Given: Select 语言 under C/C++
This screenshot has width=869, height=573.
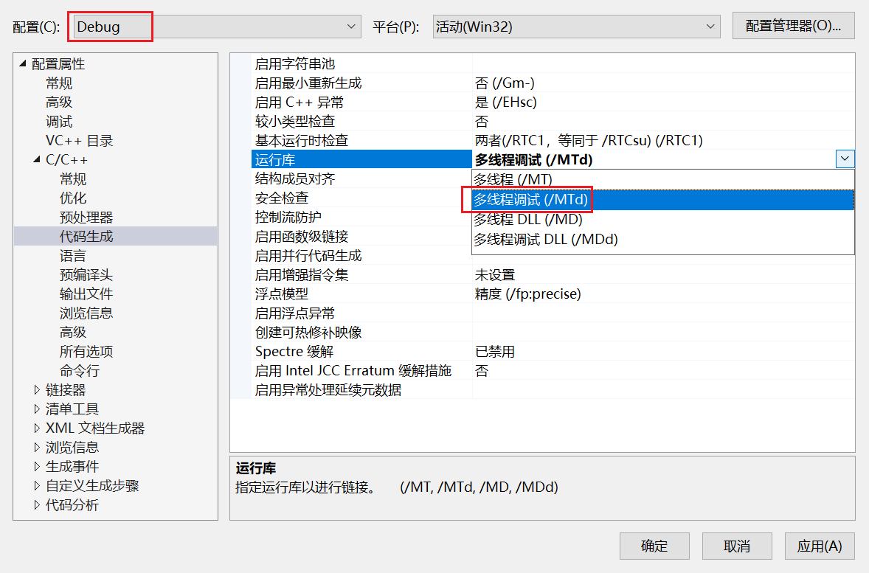Looking at the screenshot, I should [x=73, y=255].
